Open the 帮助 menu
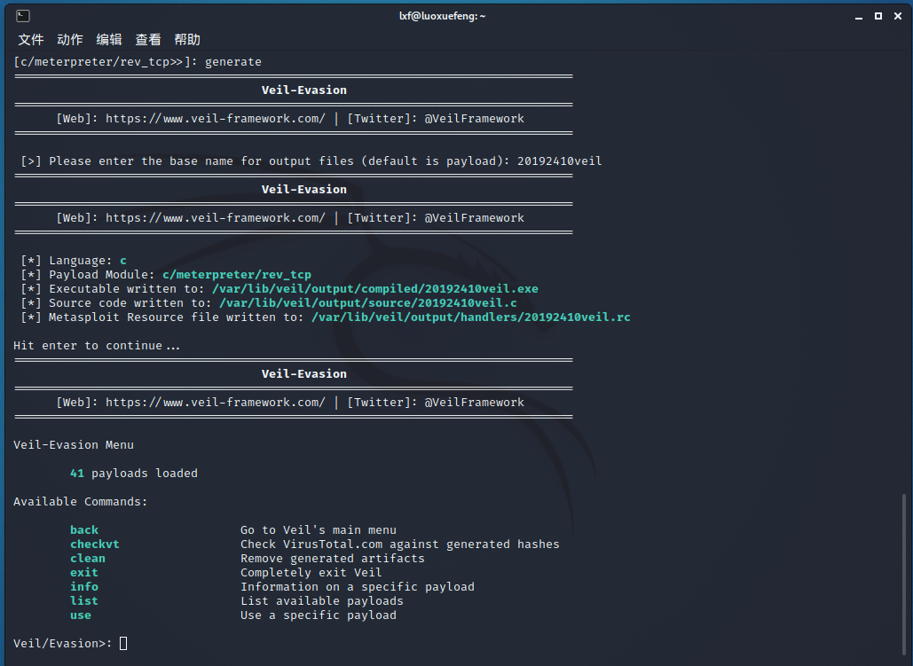The height and width of the screenshot is (666, 913). pyautogui.click(x=187, y=40)
